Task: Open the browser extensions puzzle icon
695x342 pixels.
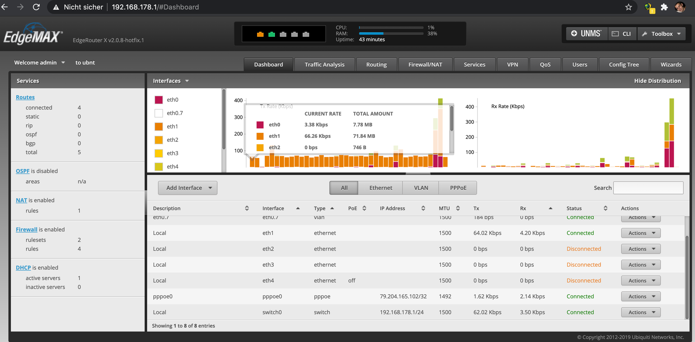Action: pyautogui.click(x=664, y=7)
